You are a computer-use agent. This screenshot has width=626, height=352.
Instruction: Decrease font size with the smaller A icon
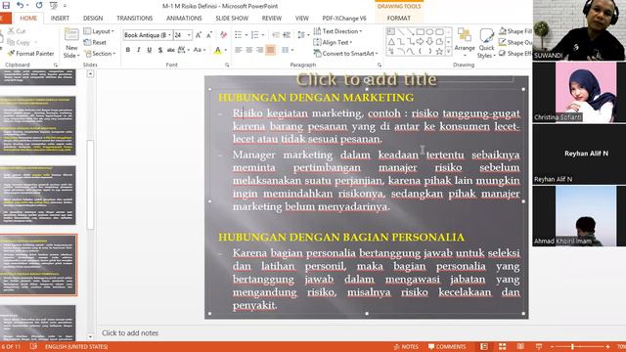[x=209, y=35]
